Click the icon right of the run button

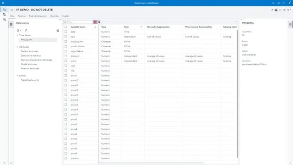point(276,10)
